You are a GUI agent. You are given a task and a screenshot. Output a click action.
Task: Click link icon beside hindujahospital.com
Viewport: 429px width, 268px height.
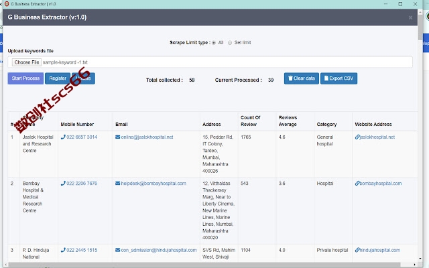[357, 250]
